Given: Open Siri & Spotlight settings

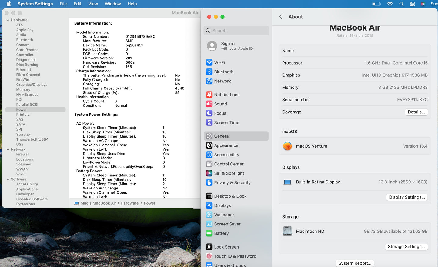Looking at the screenshot, I should (x=229, y=173).
